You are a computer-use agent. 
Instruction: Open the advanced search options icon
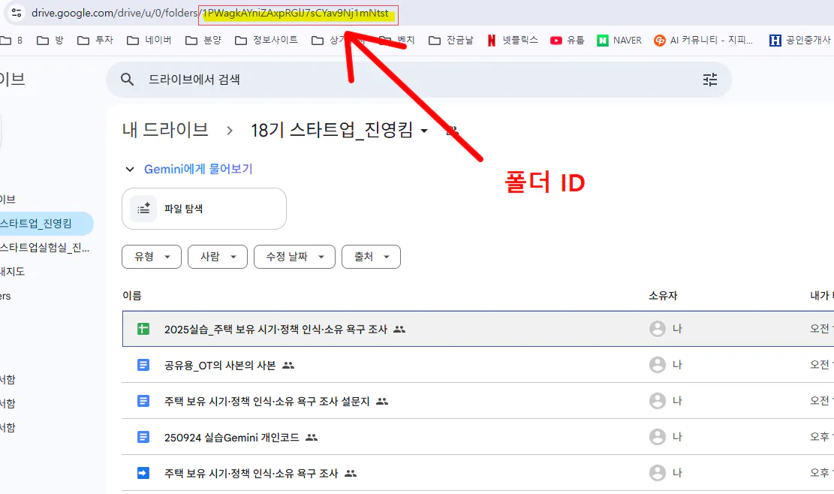click(x=710, y=78)
